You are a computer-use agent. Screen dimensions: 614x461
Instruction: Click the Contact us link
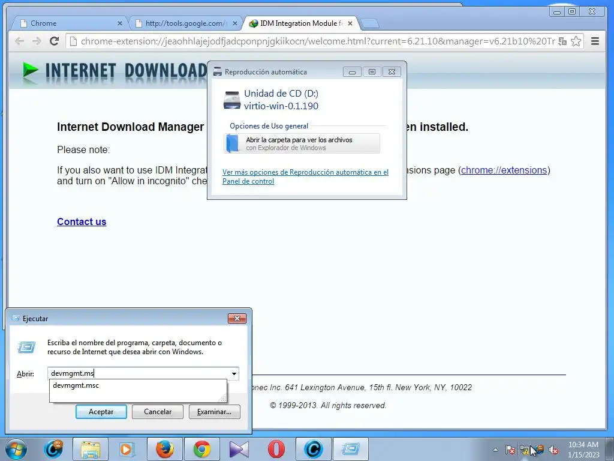(82, 222)
